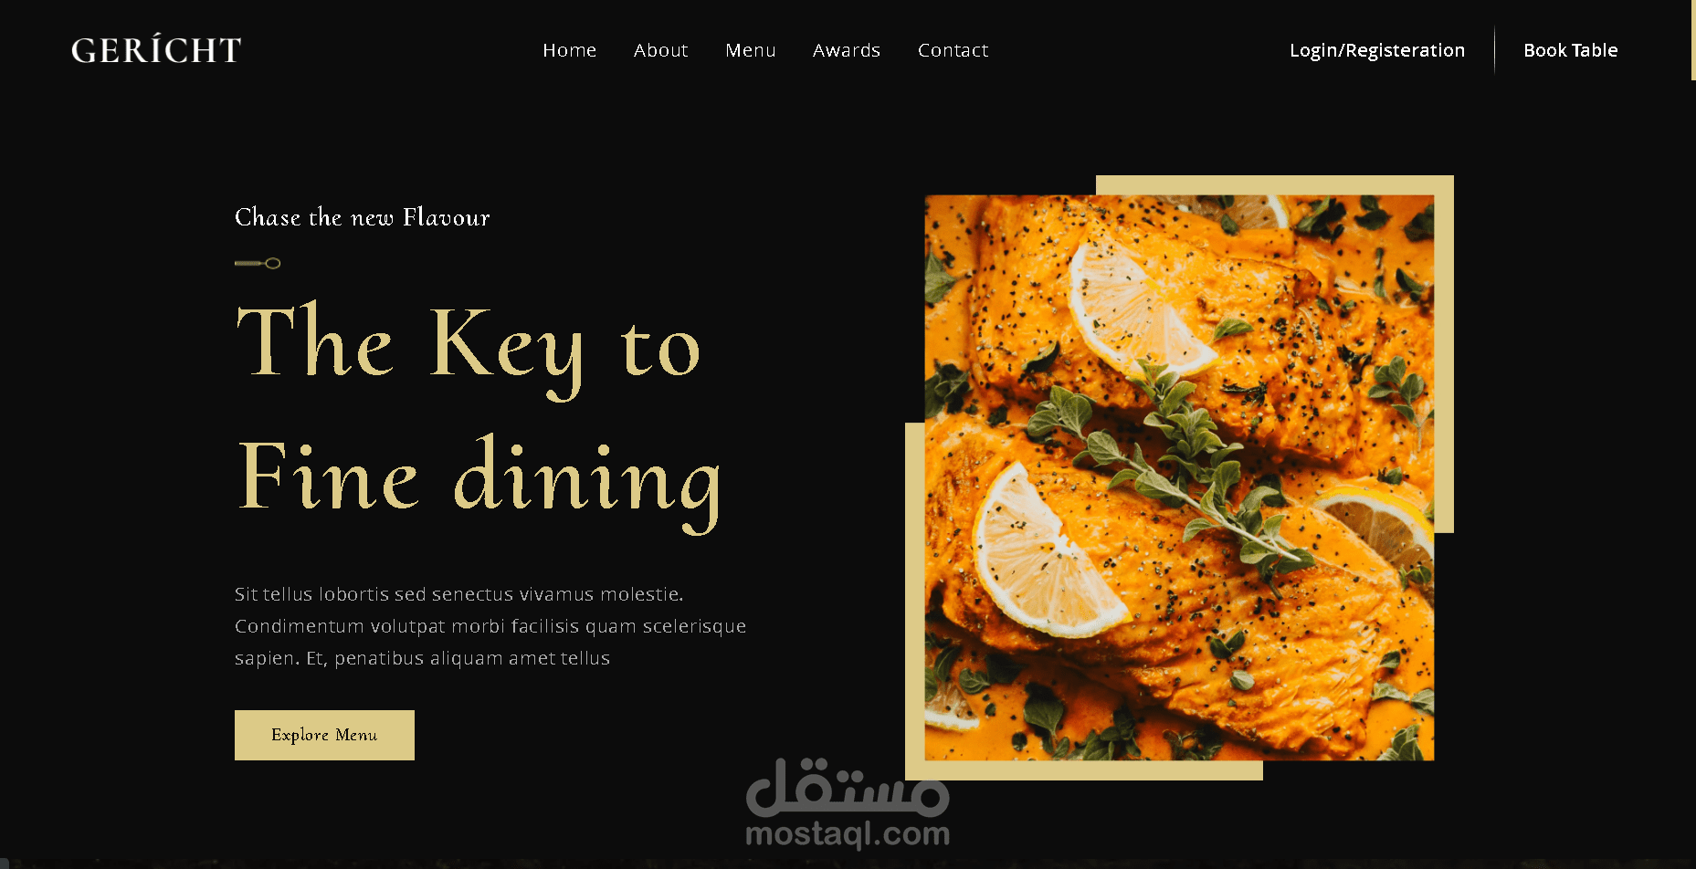Image resolution: width=1696 pixels, height=869 pixels.
Task: Go to the About section
Action: click(x=660, y=50)
